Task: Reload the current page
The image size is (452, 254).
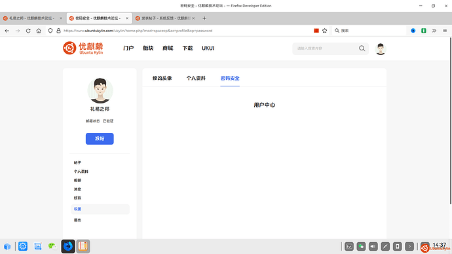Action: (28, 31)
